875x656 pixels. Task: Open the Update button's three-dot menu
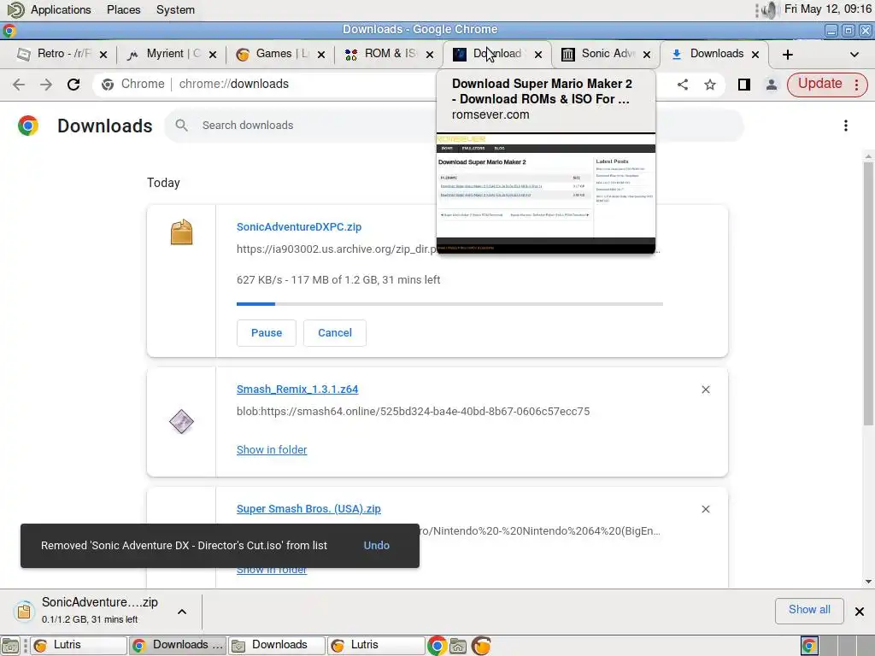pyautogui.click(x=856, y=85)
